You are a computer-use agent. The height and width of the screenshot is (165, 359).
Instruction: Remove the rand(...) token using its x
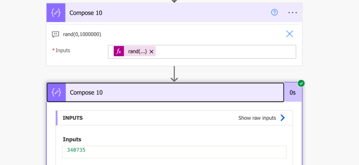point(151,52)
